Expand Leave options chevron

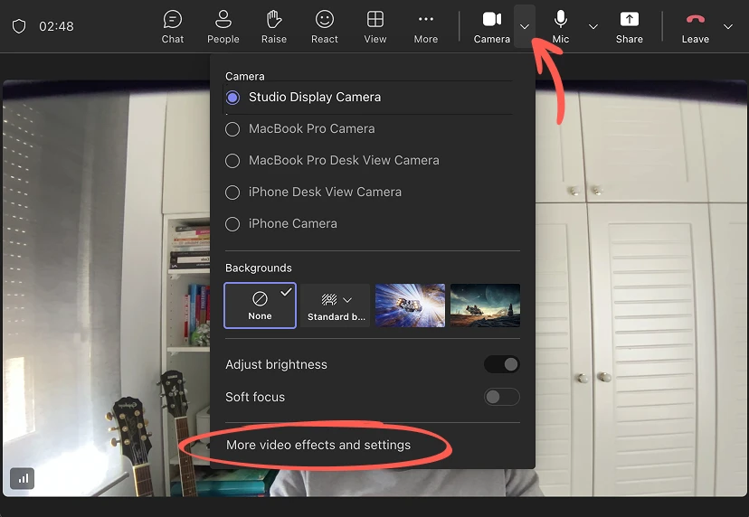pos(728,27)
